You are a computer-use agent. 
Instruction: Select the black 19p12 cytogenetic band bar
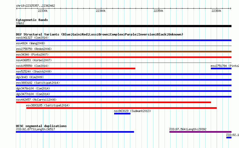pyautogui.click(x=124, y=26)
